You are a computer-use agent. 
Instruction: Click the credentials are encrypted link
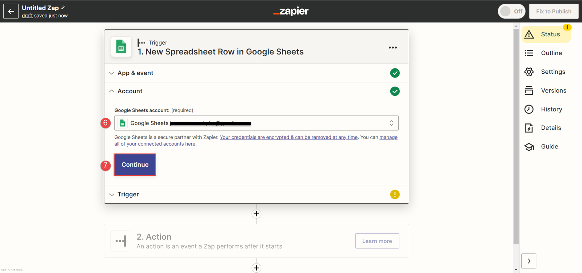[x=289, y=137]
